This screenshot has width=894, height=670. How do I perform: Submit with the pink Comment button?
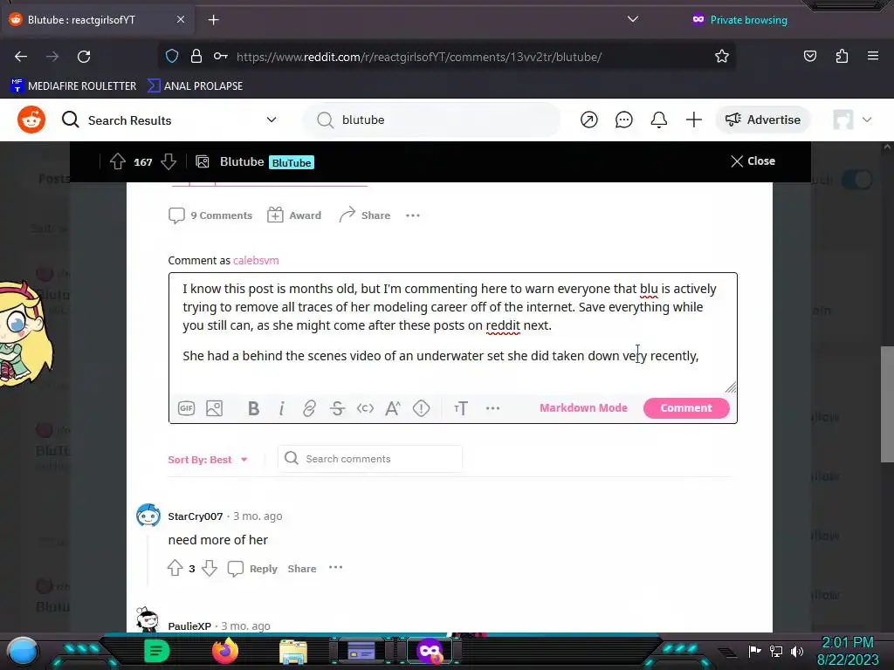pyautogui.click(x=686, y=408)
